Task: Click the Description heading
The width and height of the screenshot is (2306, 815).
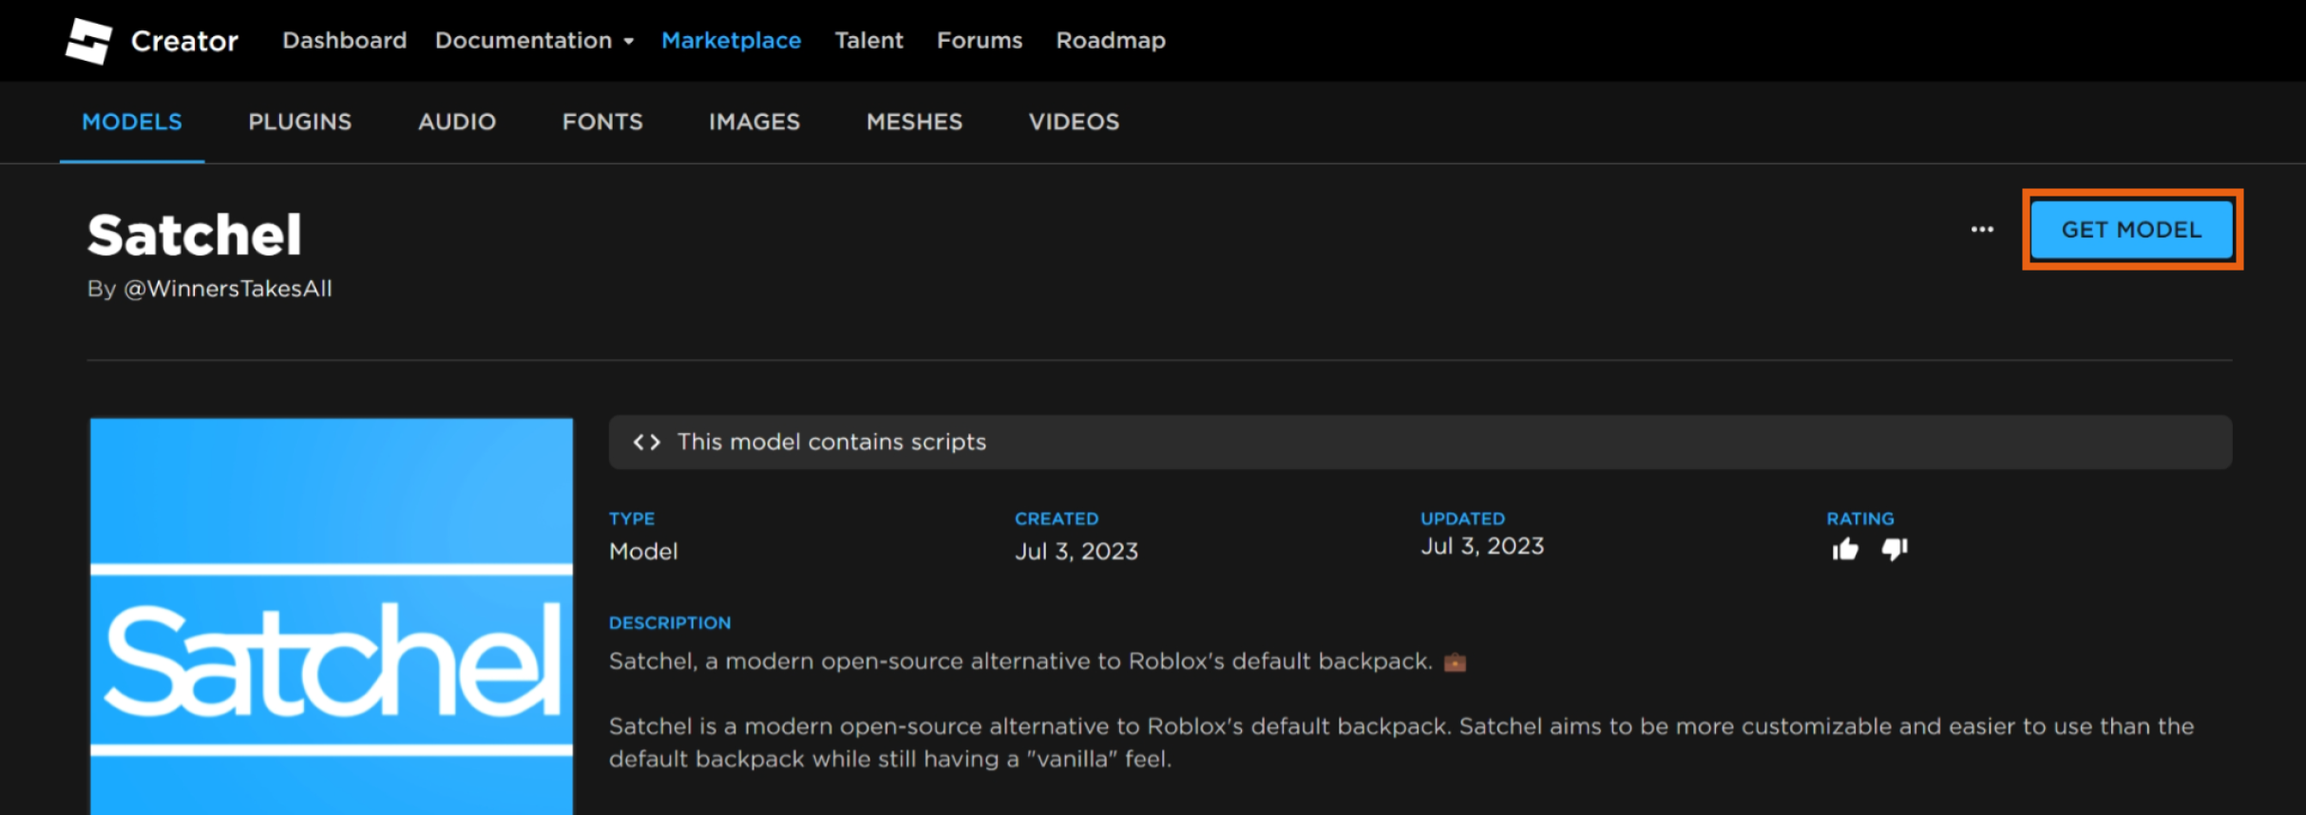Action: coord(670,623)
